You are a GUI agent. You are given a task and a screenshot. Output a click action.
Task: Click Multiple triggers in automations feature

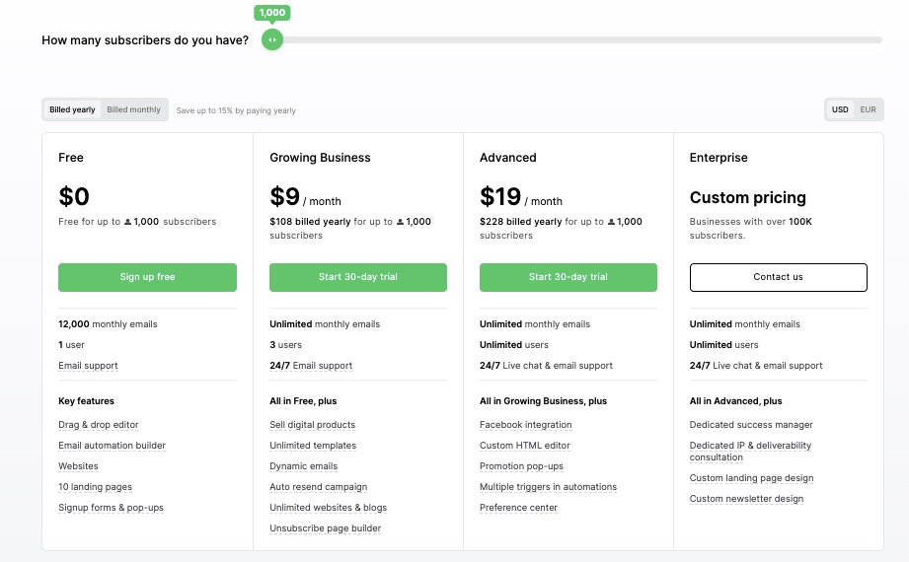[x=548, y=487]
